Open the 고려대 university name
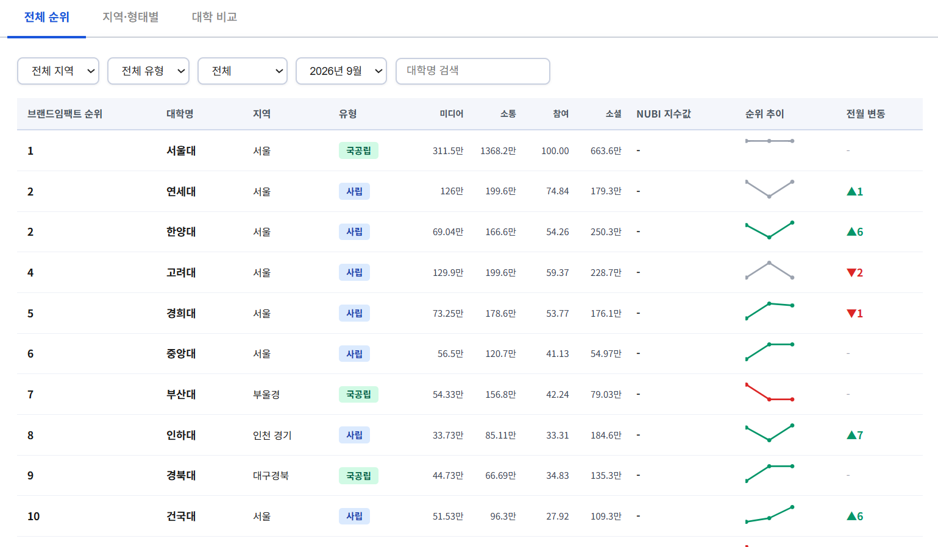The image size is (938, 547). (x=181, y=272)
